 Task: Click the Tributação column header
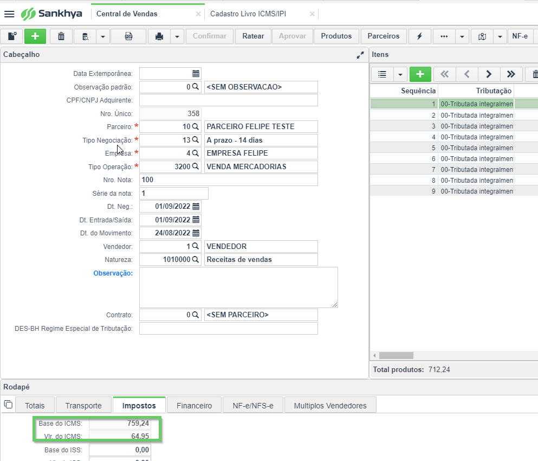click(476, 91)
